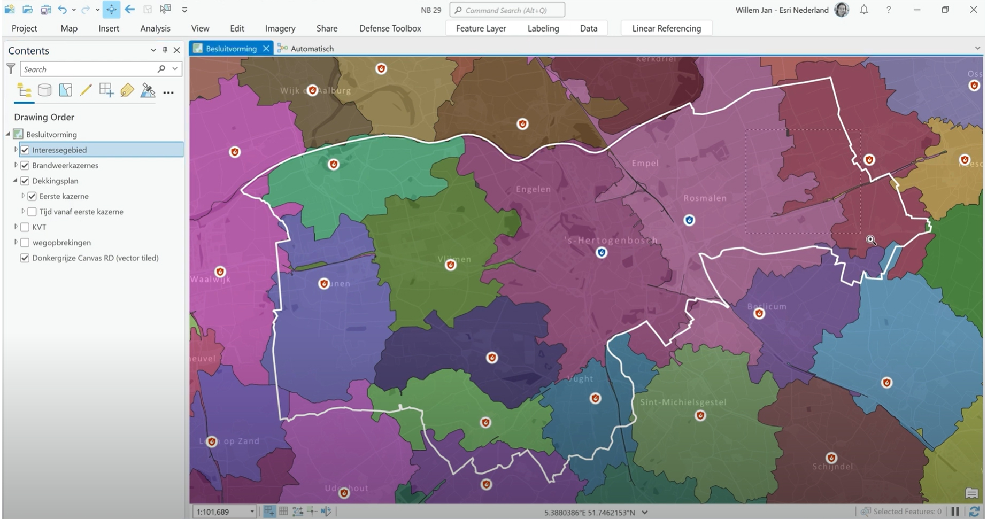Pause map drawing using the pause icon
Viewport: 987px width, 519px height.
(955, 512)
